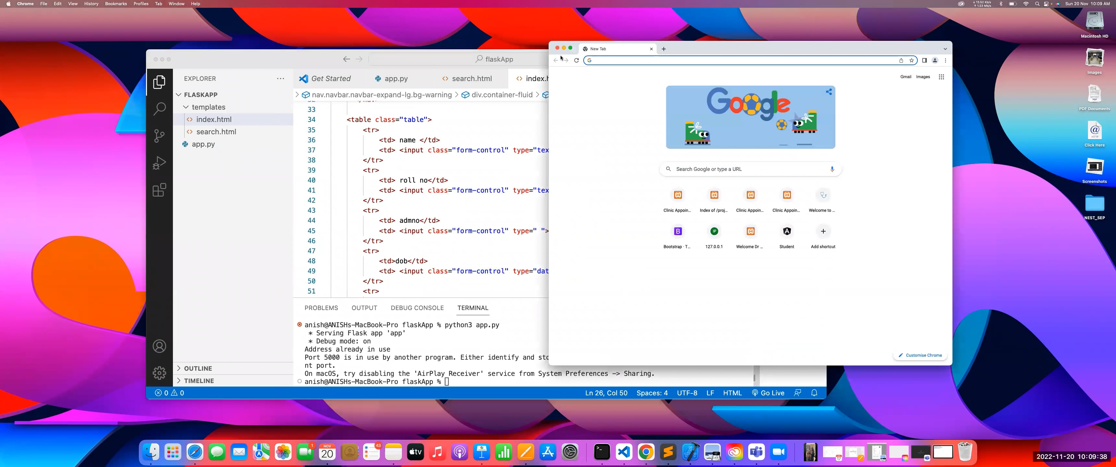The height and width of the screenshot is (467, 1116).
Task: Open the 127.0.0.1 shortcut
Action: [x=714, y=236]
